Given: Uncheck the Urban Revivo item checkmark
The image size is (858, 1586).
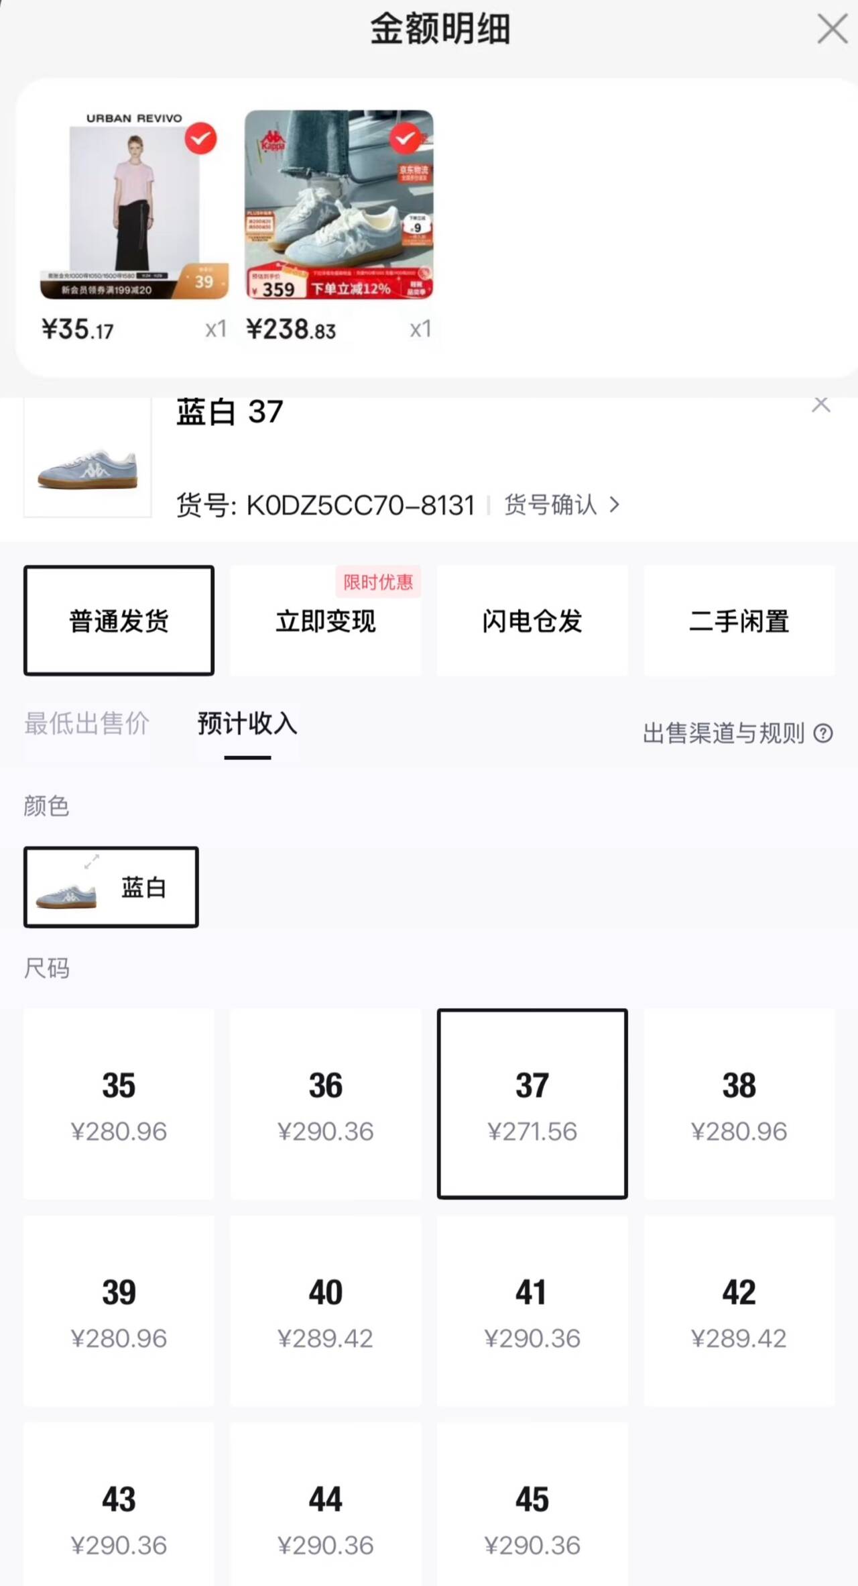Looking at the screenshot, I should point(200,139).
